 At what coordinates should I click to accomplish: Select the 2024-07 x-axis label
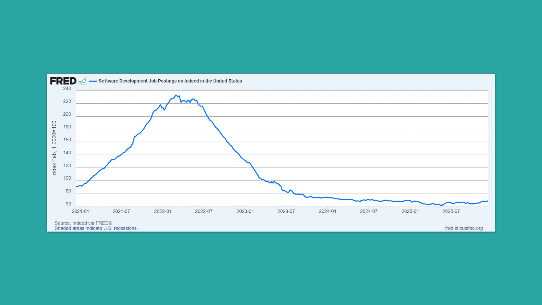tap(369, 211)
